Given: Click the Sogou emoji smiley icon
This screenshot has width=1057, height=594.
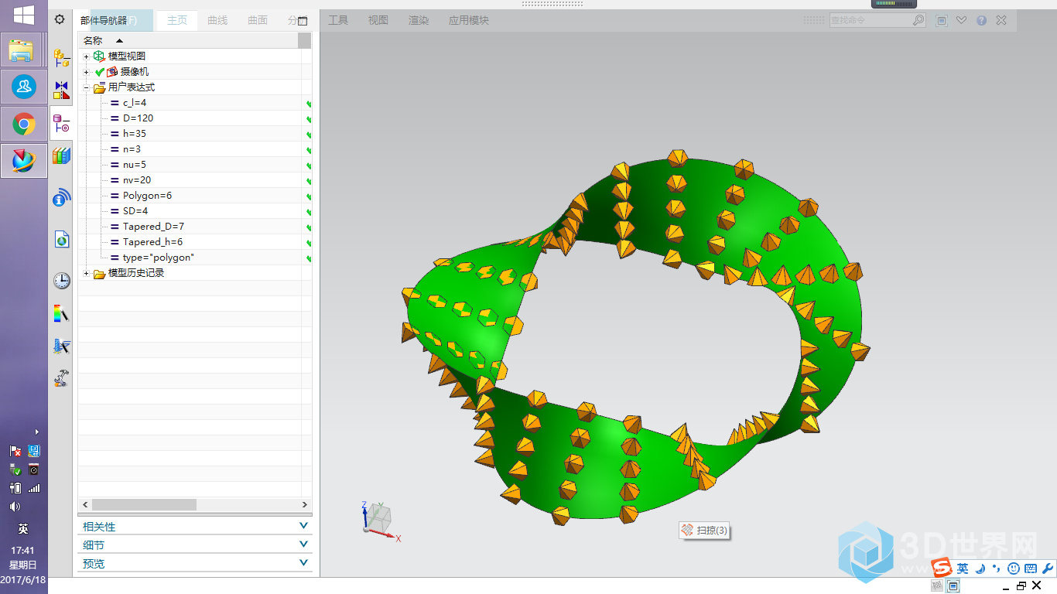Looking at the screenshot, I should point(1014,568).
